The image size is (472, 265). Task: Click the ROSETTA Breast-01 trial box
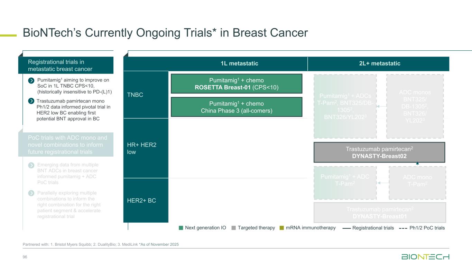(x=237, y=84)
